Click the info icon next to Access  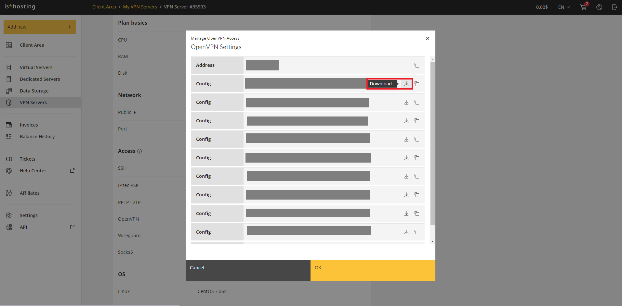coord(139,151)
